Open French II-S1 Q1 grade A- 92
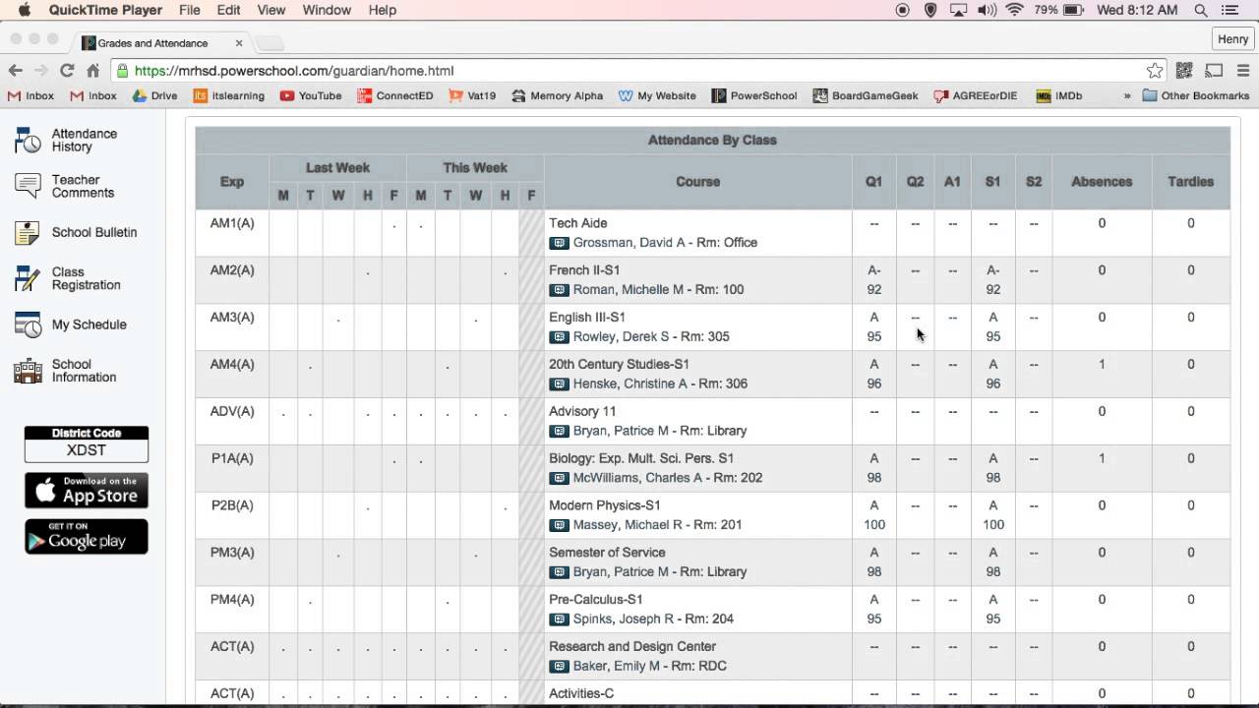The height and width of the screenshot is (708, 1259). tap(873, 280)
